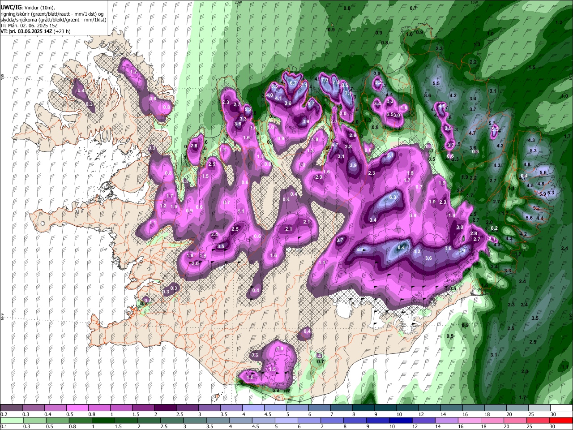Viewport: 573px width, 430px height.
Task: Pick upper legend dark teal swatch between 8 and 9
Action: click(x=363, y=408)
